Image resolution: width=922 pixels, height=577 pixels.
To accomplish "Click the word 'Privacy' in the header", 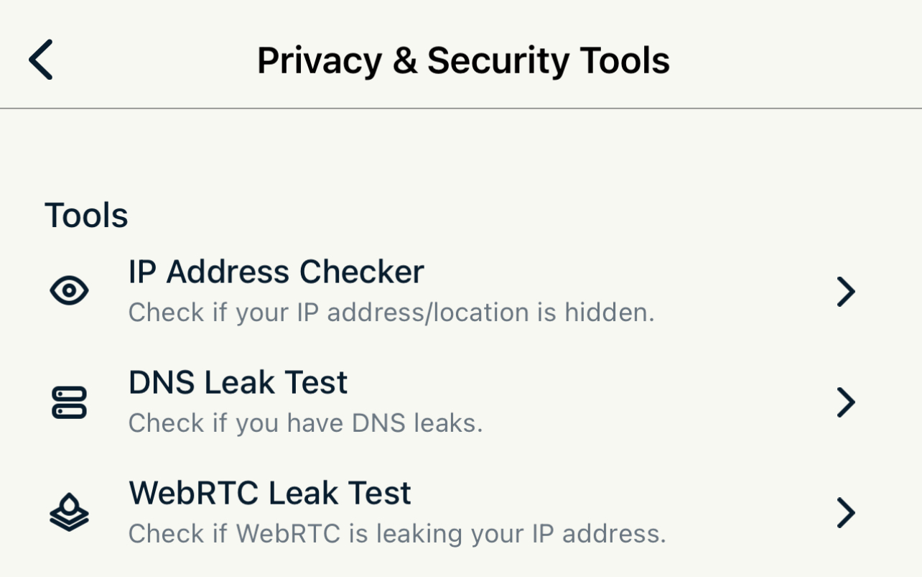I will pos(320,60).
